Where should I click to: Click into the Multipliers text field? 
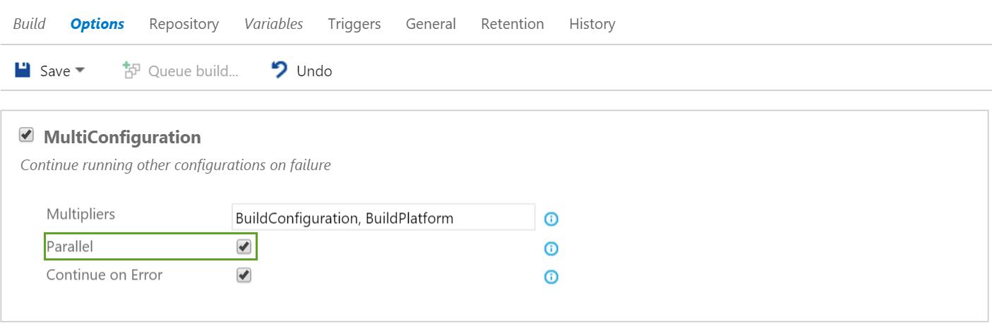pos(383,218)
